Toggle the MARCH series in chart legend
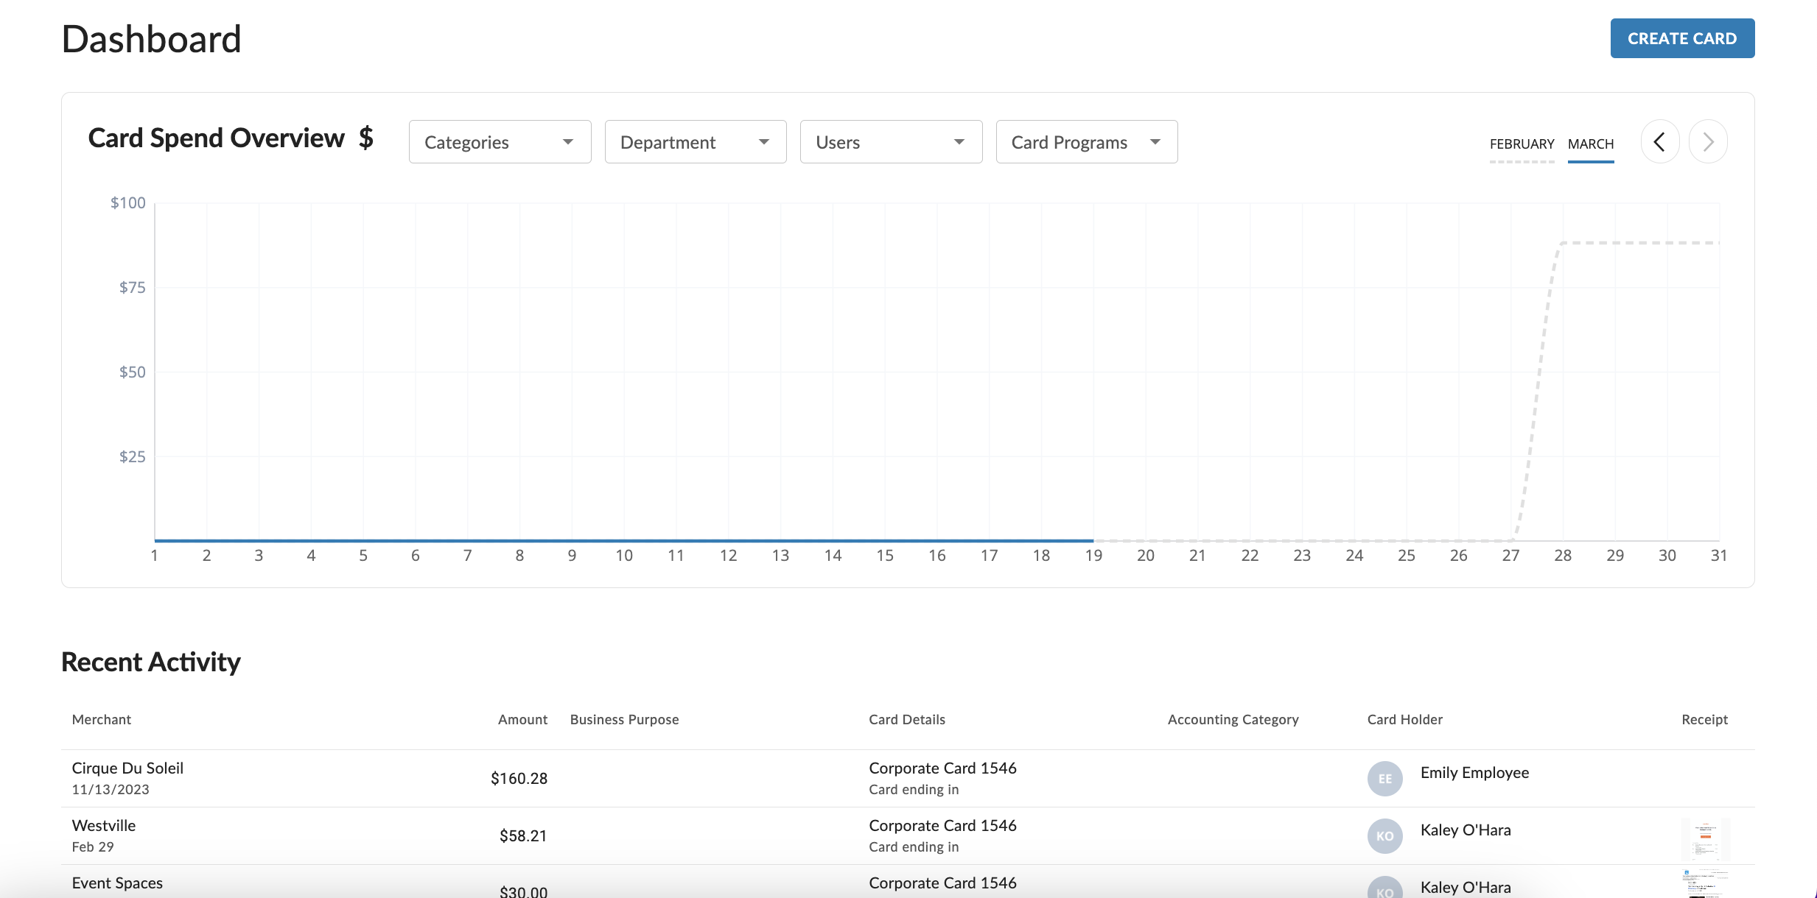 click(1590, 144)
